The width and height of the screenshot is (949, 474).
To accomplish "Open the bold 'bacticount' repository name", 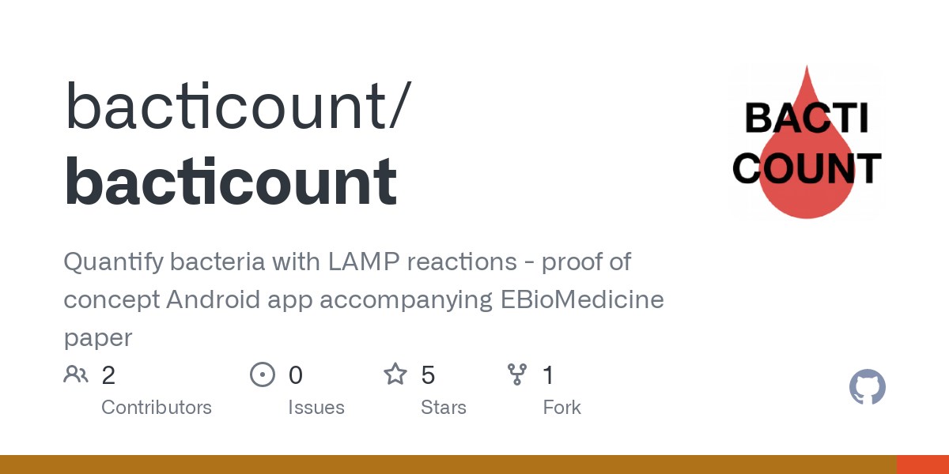I will (x=231, y=181).
